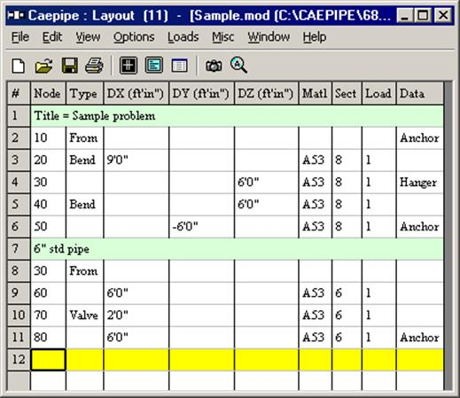Click the magnifier zoom-all icon
This screenshot has width=460, height=398.
click(x=238, y=65)
